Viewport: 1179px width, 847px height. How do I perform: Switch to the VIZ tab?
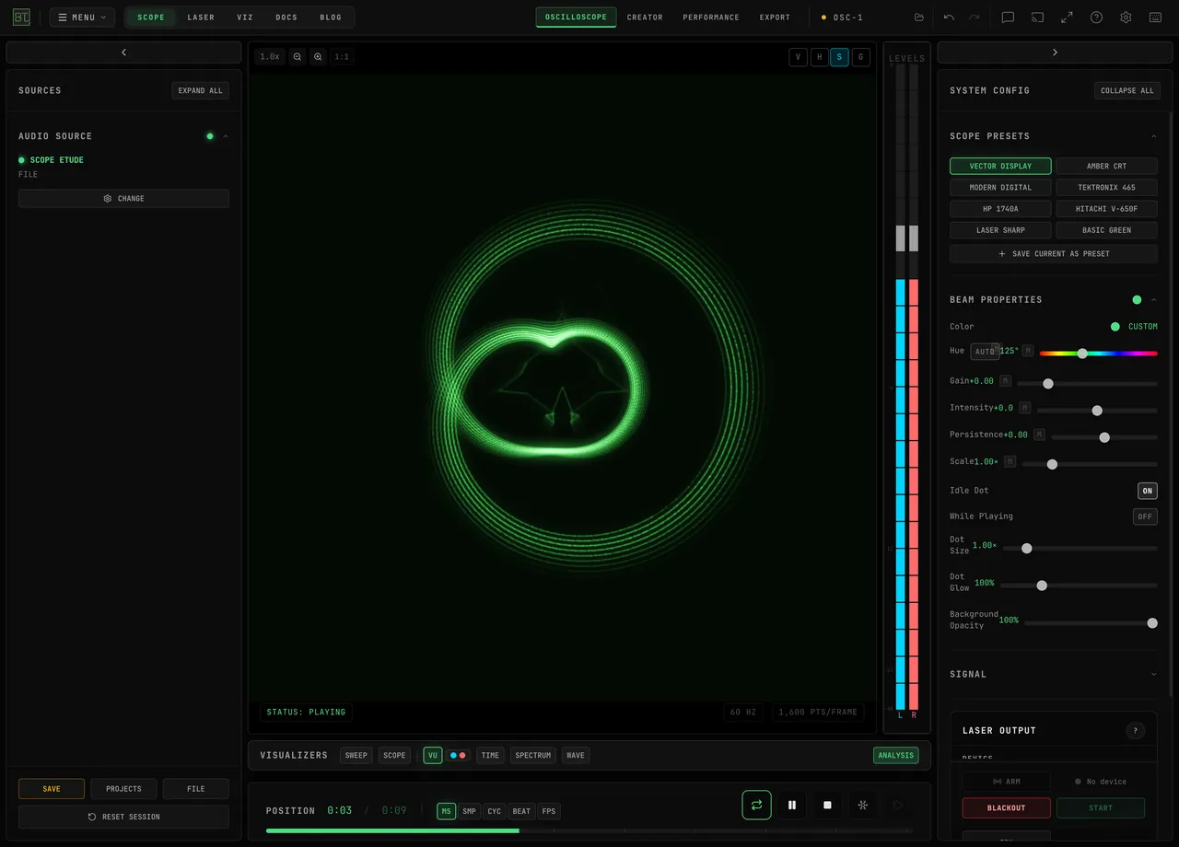pos(245,17)
